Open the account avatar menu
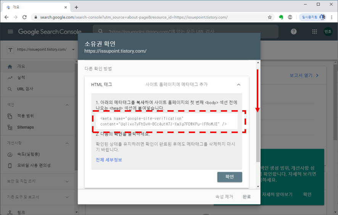 (328, 32)
